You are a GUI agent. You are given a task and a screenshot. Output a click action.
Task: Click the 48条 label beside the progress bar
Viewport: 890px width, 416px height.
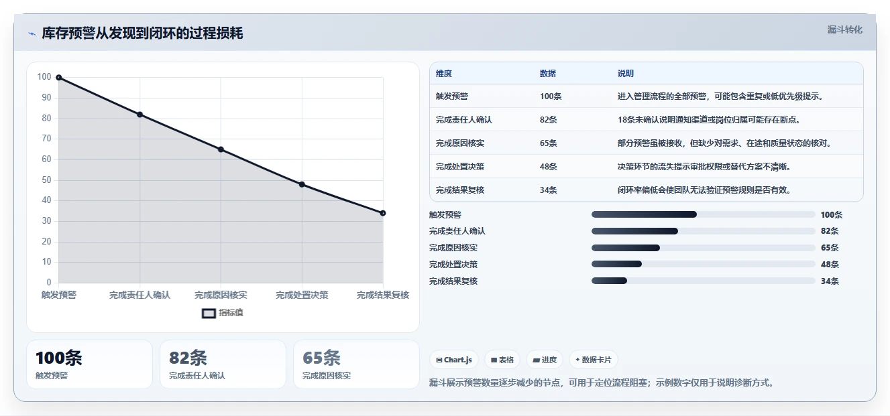(x=830, y=265)
